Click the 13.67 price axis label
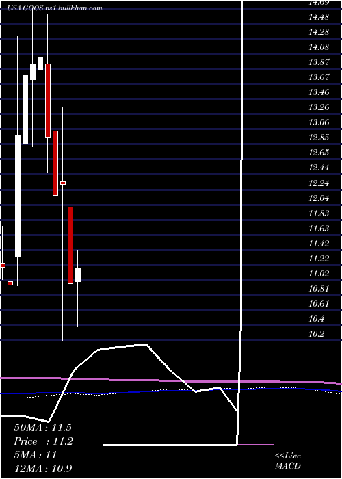The image size is (342, 479). pos(319,77)
